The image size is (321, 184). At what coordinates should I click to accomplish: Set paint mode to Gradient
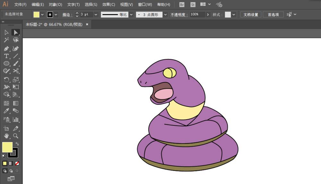[11, 163]
